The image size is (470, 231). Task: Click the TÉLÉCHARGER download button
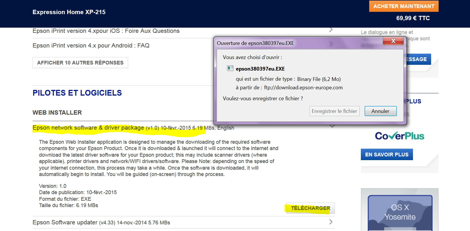310,208
